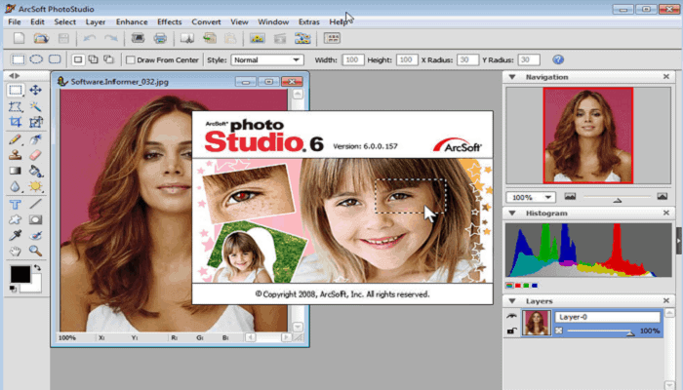The width and height of the screenshot is (683, 390).
Task: Select the Text tool
Action: pos(16,204)
